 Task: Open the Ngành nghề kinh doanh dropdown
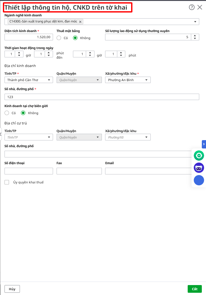tap(196, 22)
